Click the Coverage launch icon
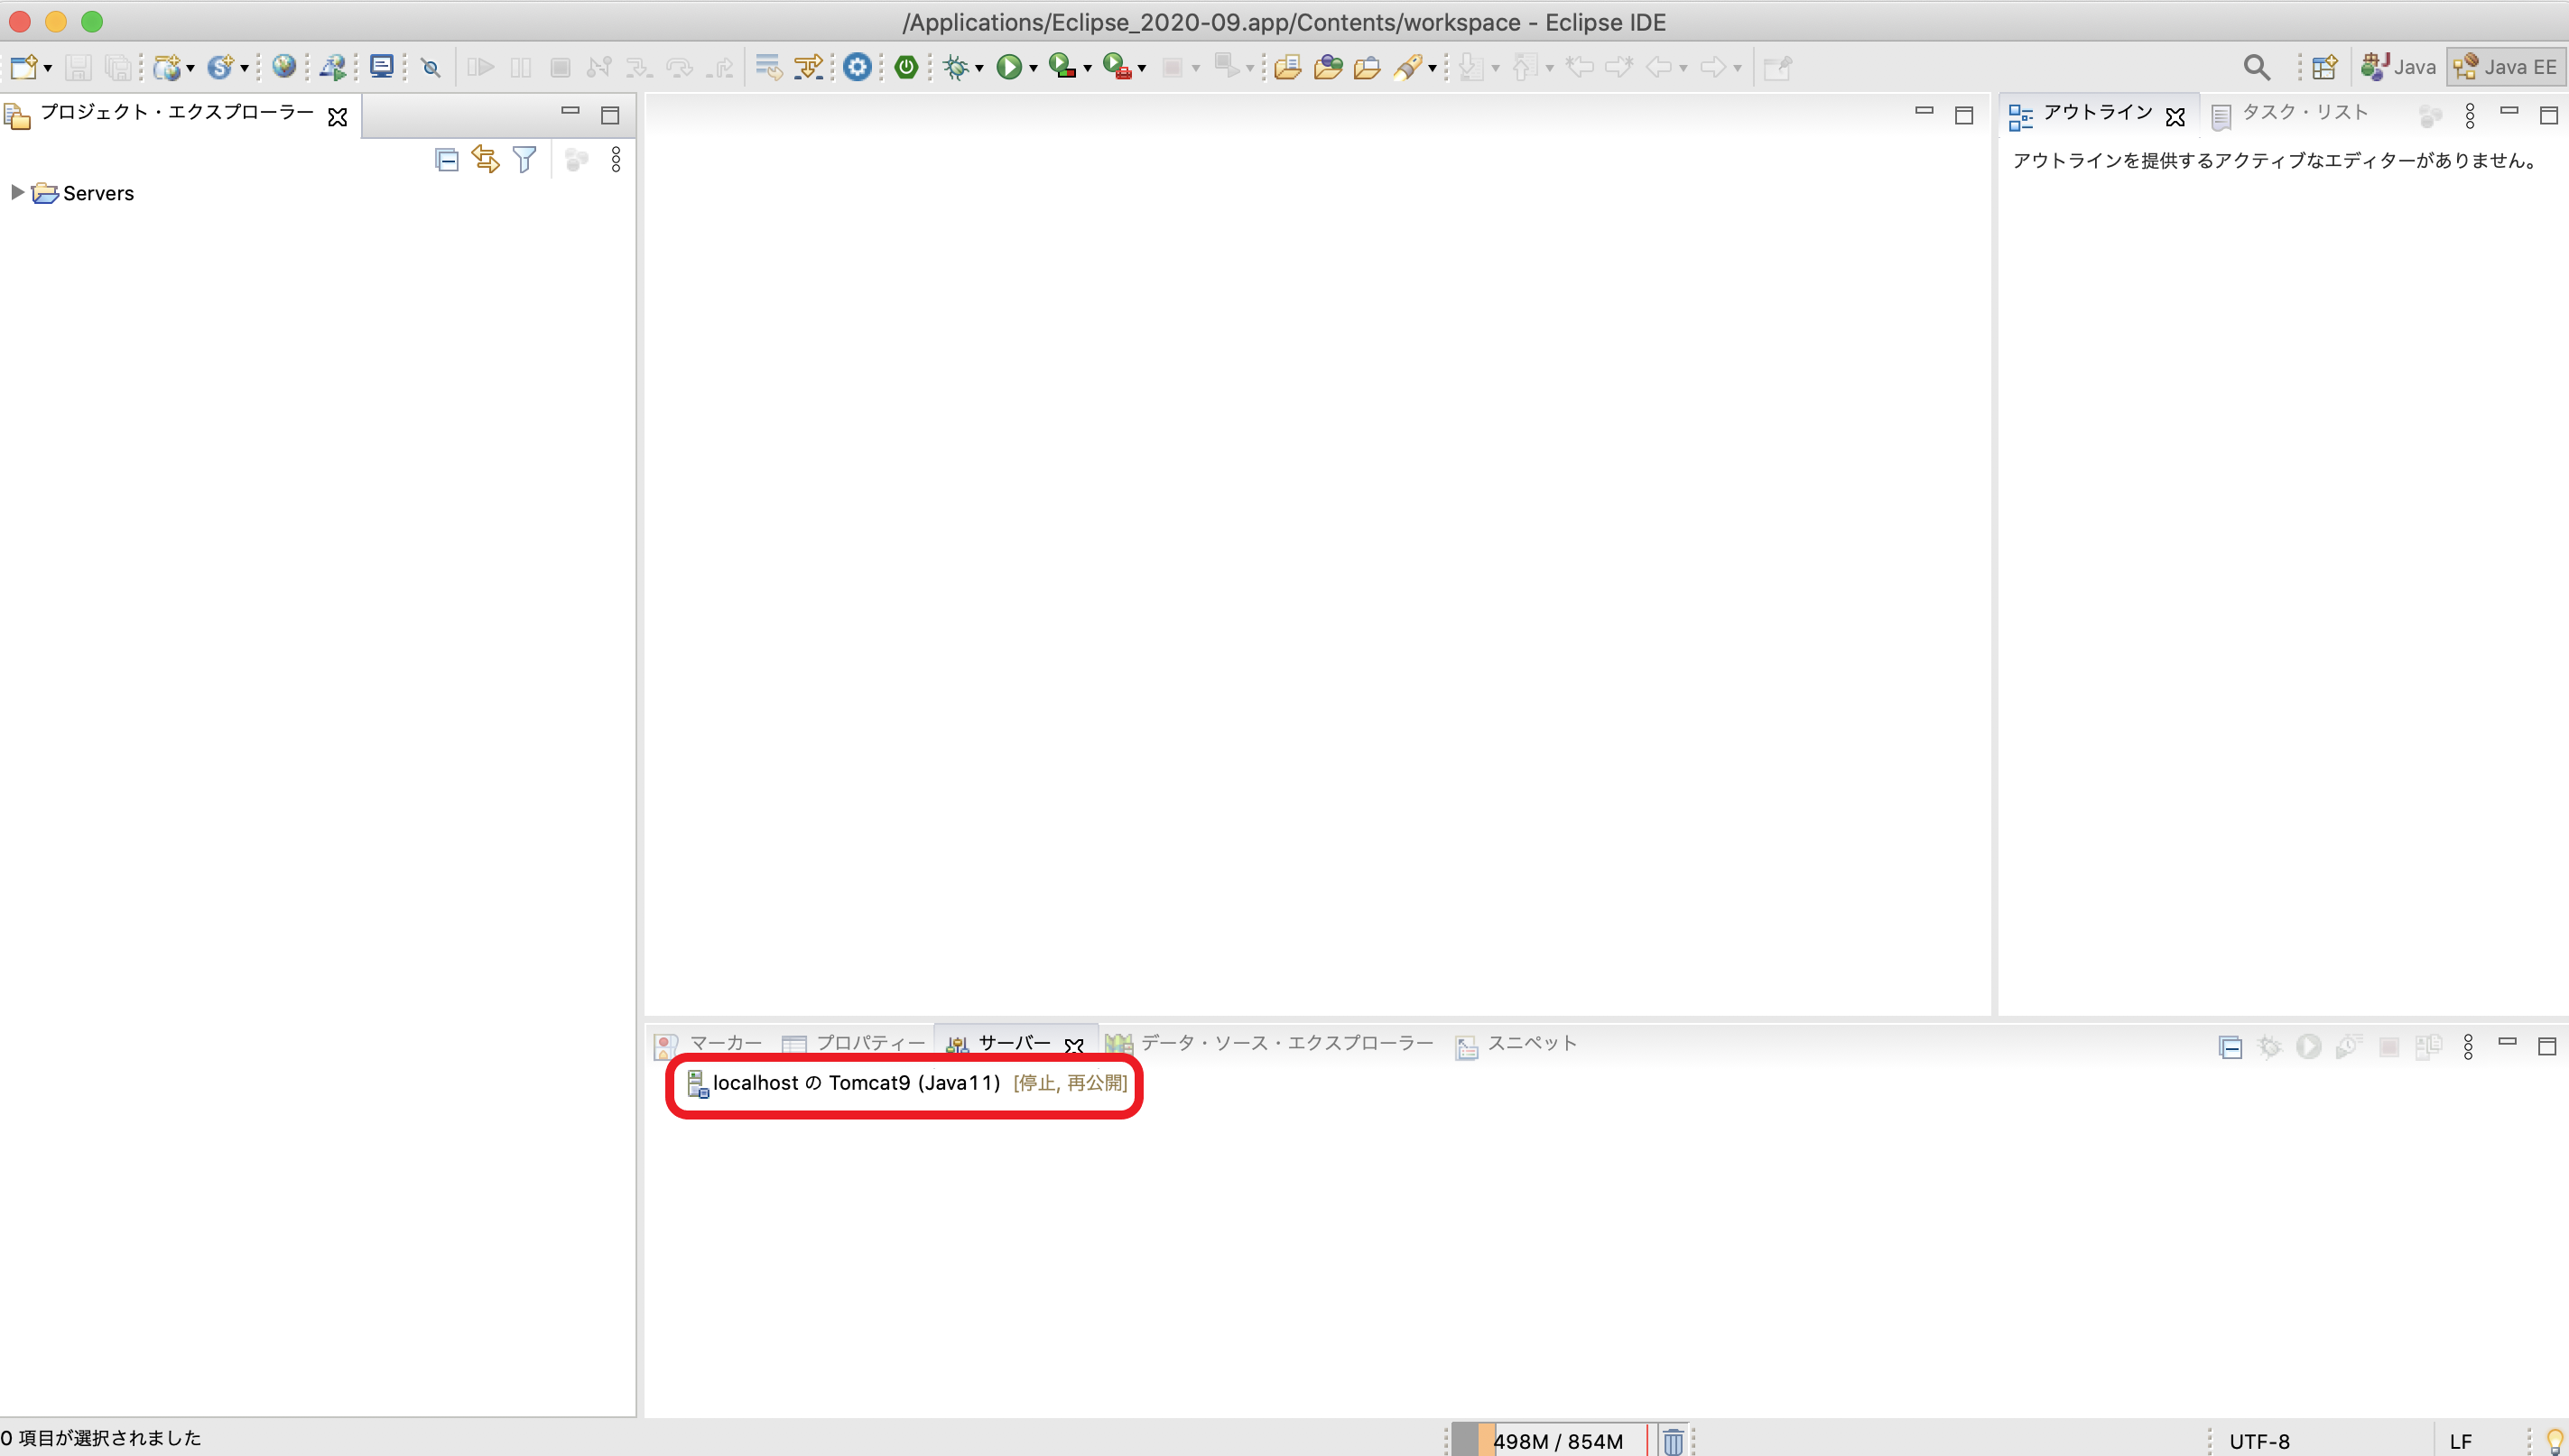Image resolution: width=2569 pixels, height=1456 pixels. tap(1062, 67)
